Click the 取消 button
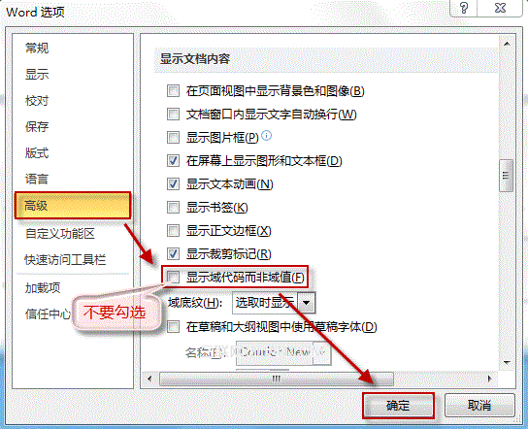This screenshot has width=528, height=429. pyautogui.click(x=479, y=406)
